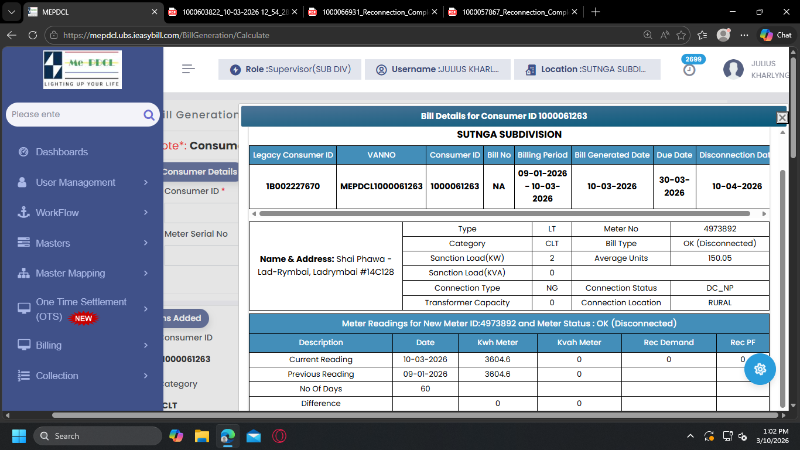This screenshot has width=800, height=450.
Task: Open One Time Settlement (OTS) menu
Action: tap(82, 309)
